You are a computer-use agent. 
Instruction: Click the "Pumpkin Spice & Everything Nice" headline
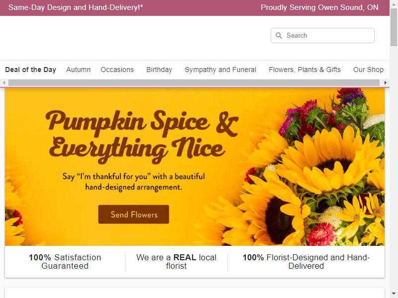pos(142,137)
